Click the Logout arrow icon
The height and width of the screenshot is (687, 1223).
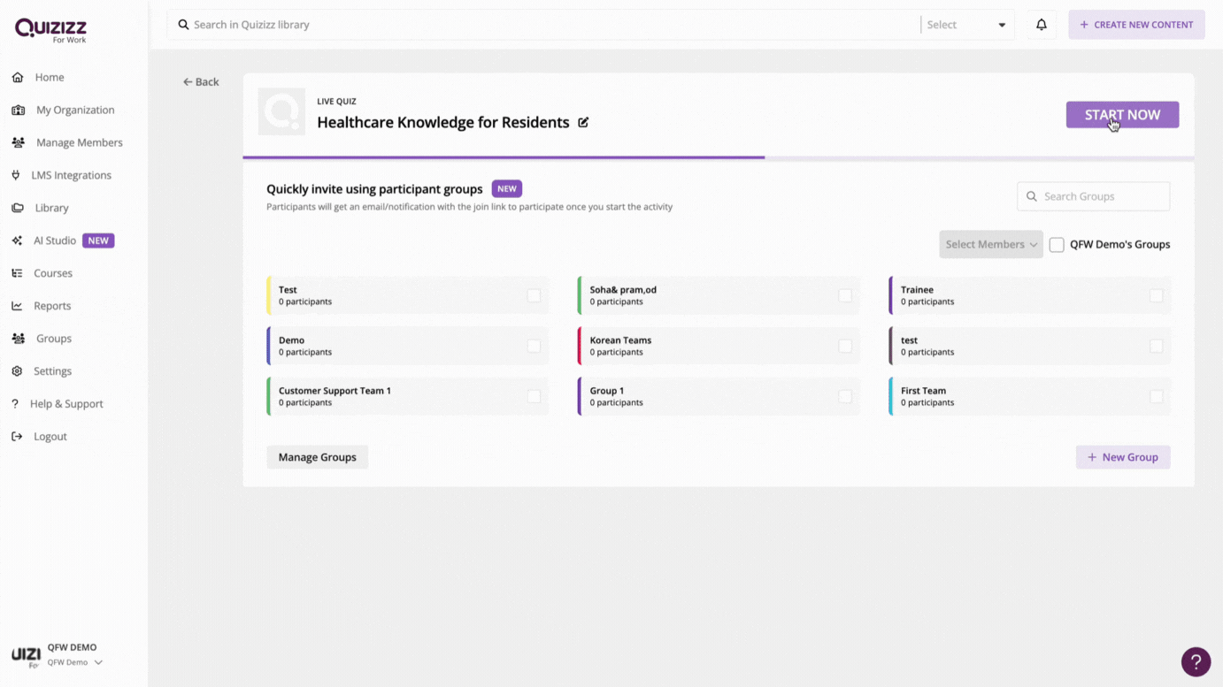17,437
